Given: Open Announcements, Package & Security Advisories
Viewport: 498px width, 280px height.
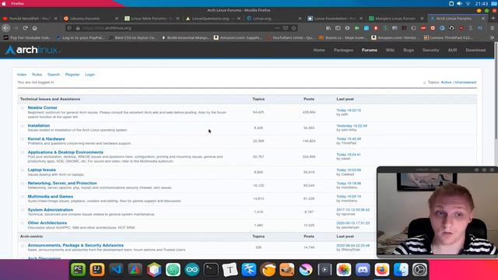Looking at the screenshot, I should point(75,246).
